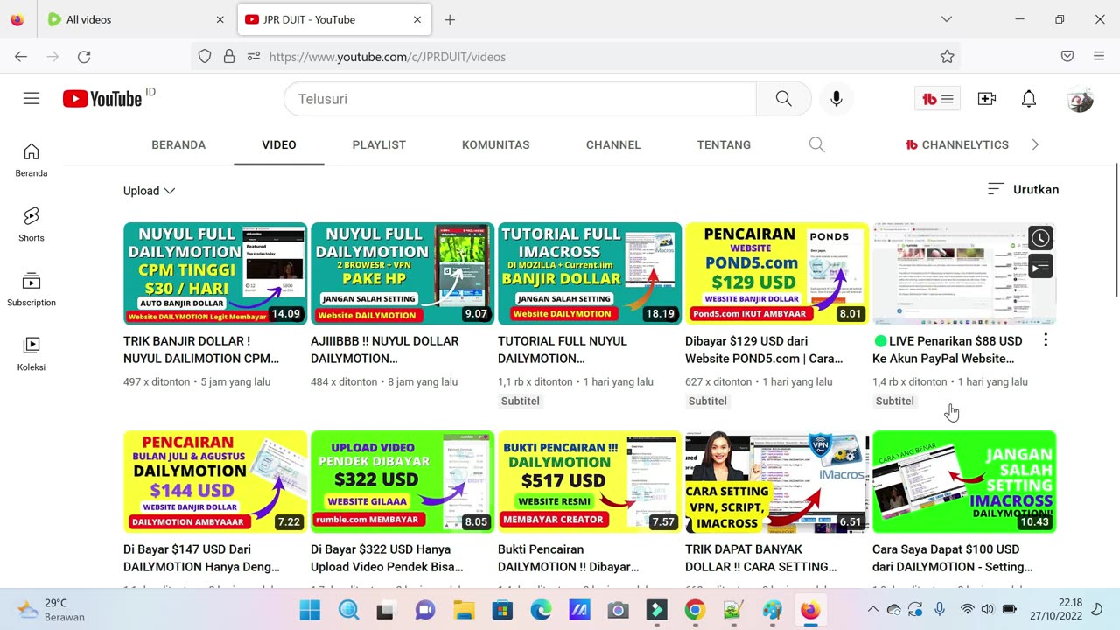Screen dimensions: 1120x630
Task: Open Dibayar $129 USD POND5 video title
Action: (764, 350)
